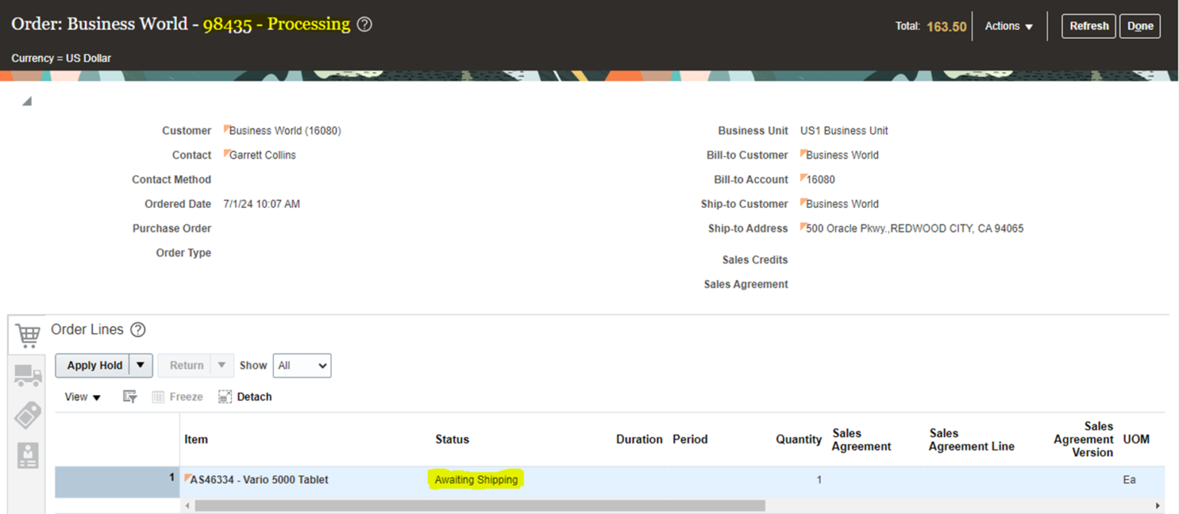Click the Business World (16080) customer value

tap(285, 130)
